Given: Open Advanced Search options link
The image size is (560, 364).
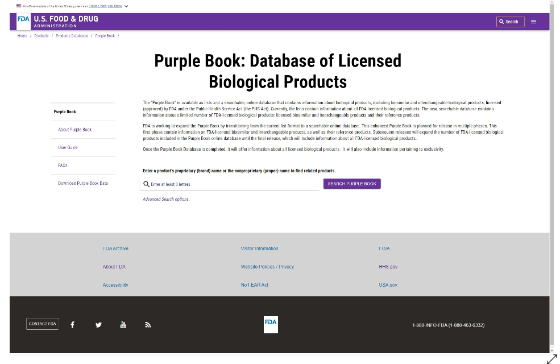Looking at the screenshot, I should click(166, 199).
